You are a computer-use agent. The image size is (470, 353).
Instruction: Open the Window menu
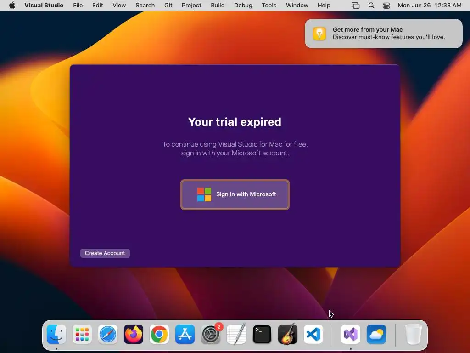(x=297, y=5)
